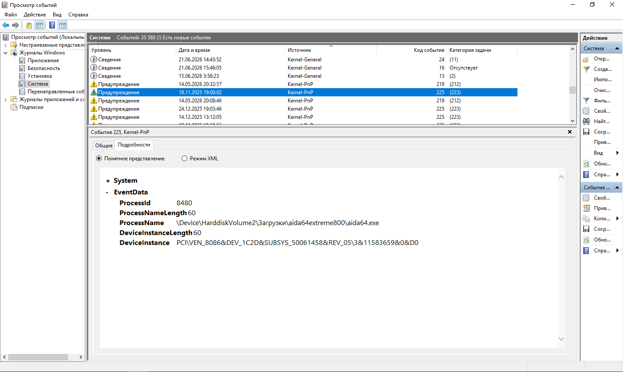This screenshot has height=372, width=623.
Task: Click Обно... refresh in Событие section
Action: click(x=601, y=240)
